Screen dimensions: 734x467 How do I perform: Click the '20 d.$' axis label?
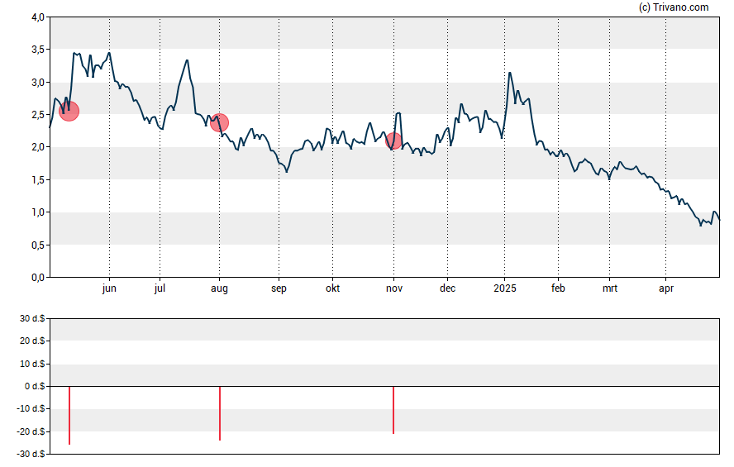coord(32,341)
